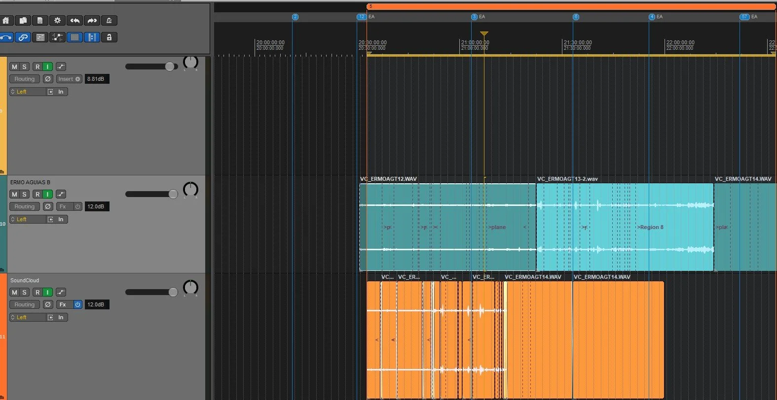777x400 pixels.
Task: Open Left input selector on ERMO AGUIAS B
Action: click(x=27, y=219)
